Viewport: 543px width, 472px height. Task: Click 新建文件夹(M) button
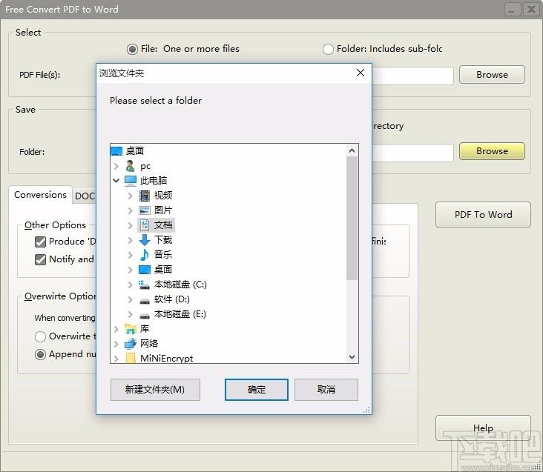point(155,390)
